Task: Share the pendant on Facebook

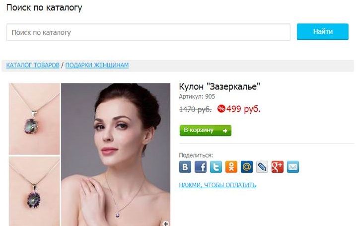Action: [x=201, y=167]
